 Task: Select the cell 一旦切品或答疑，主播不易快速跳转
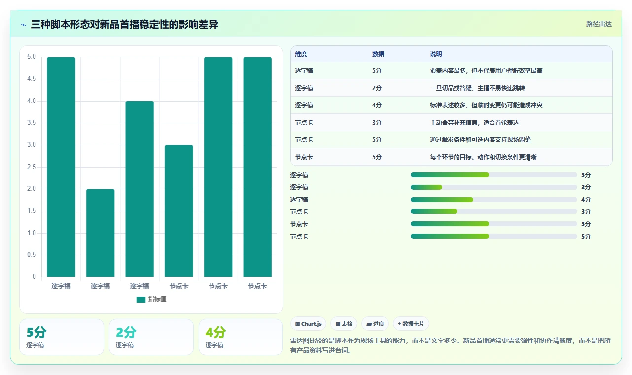pos(477,88)
